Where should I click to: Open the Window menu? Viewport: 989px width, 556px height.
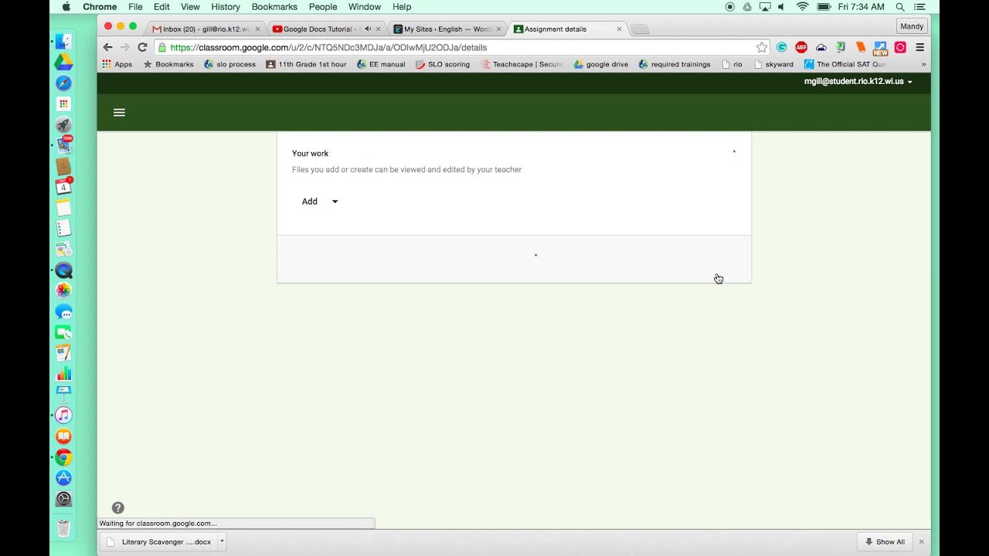364,7
